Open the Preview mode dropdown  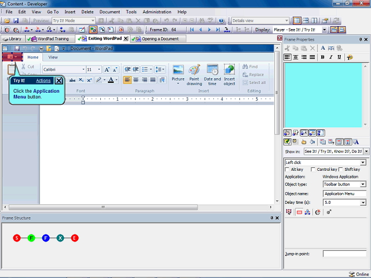[93, 21]
